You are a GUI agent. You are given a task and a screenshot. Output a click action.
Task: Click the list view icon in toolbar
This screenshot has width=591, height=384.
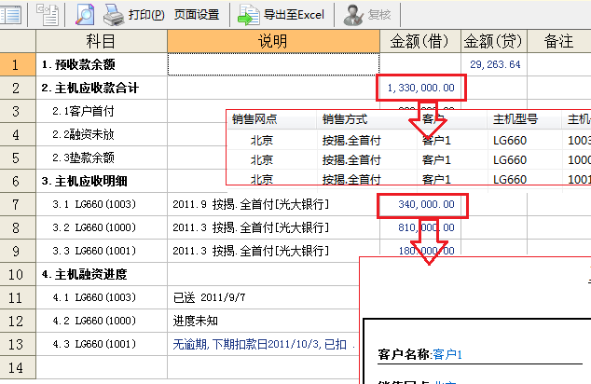point(10,15)
